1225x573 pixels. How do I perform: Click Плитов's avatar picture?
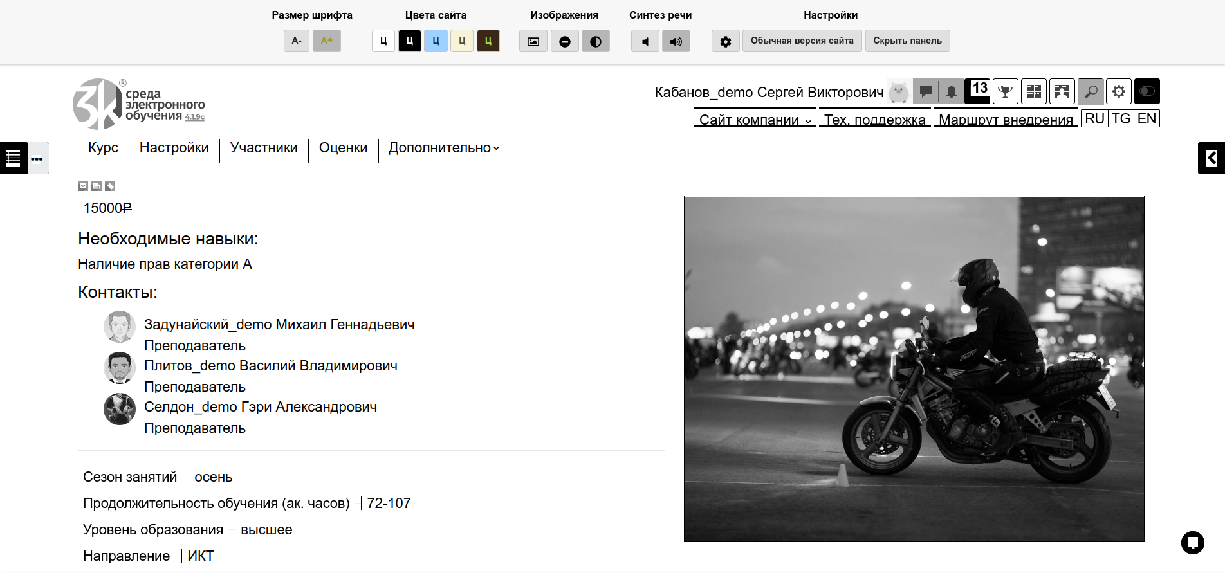[120, 368]
